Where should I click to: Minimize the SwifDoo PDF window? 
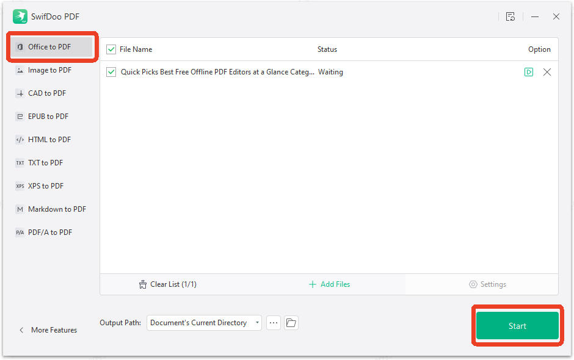coord(535,16)
